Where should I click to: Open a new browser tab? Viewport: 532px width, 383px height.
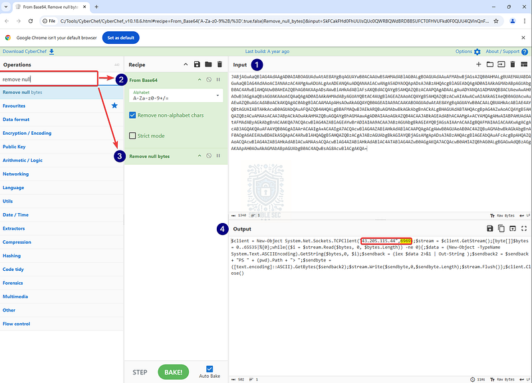[96, 7]
